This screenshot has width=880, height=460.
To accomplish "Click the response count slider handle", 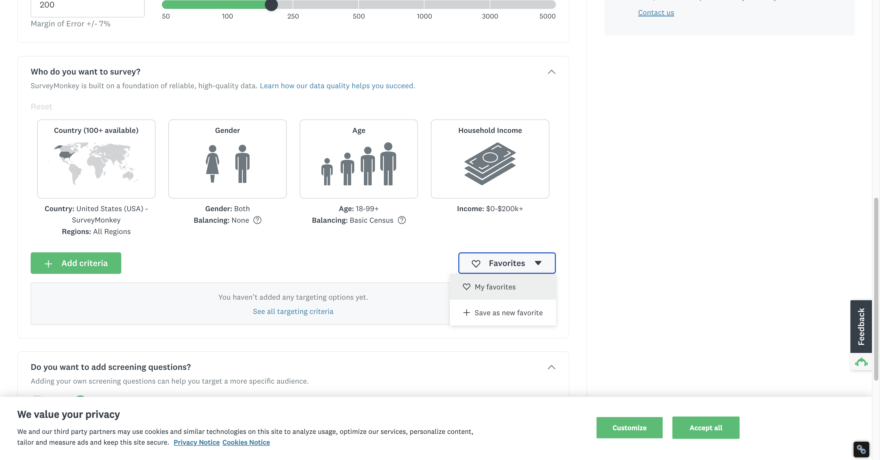I will (271, 5).
